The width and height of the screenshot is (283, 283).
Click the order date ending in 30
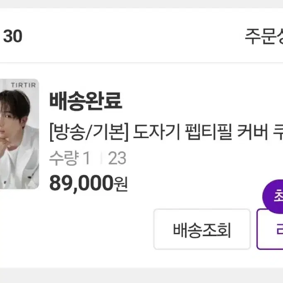[x=12, y=36]
